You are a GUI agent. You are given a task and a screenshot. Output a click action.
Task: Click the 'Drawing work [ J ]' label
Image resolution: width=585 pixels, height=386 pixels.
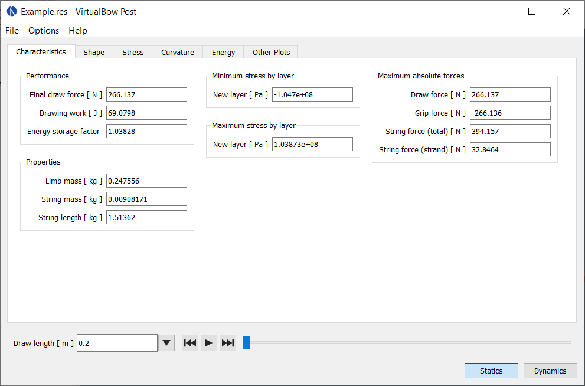(71, 113)
